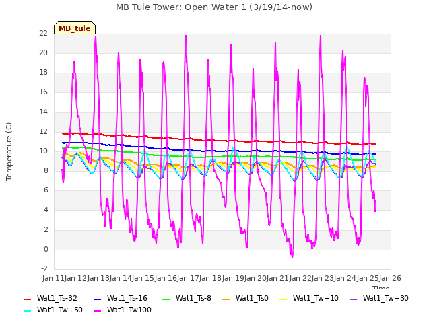The image size is (431, 323).
Task: Click the Jan 24 x-axis tick label
Action: point(345,278)
